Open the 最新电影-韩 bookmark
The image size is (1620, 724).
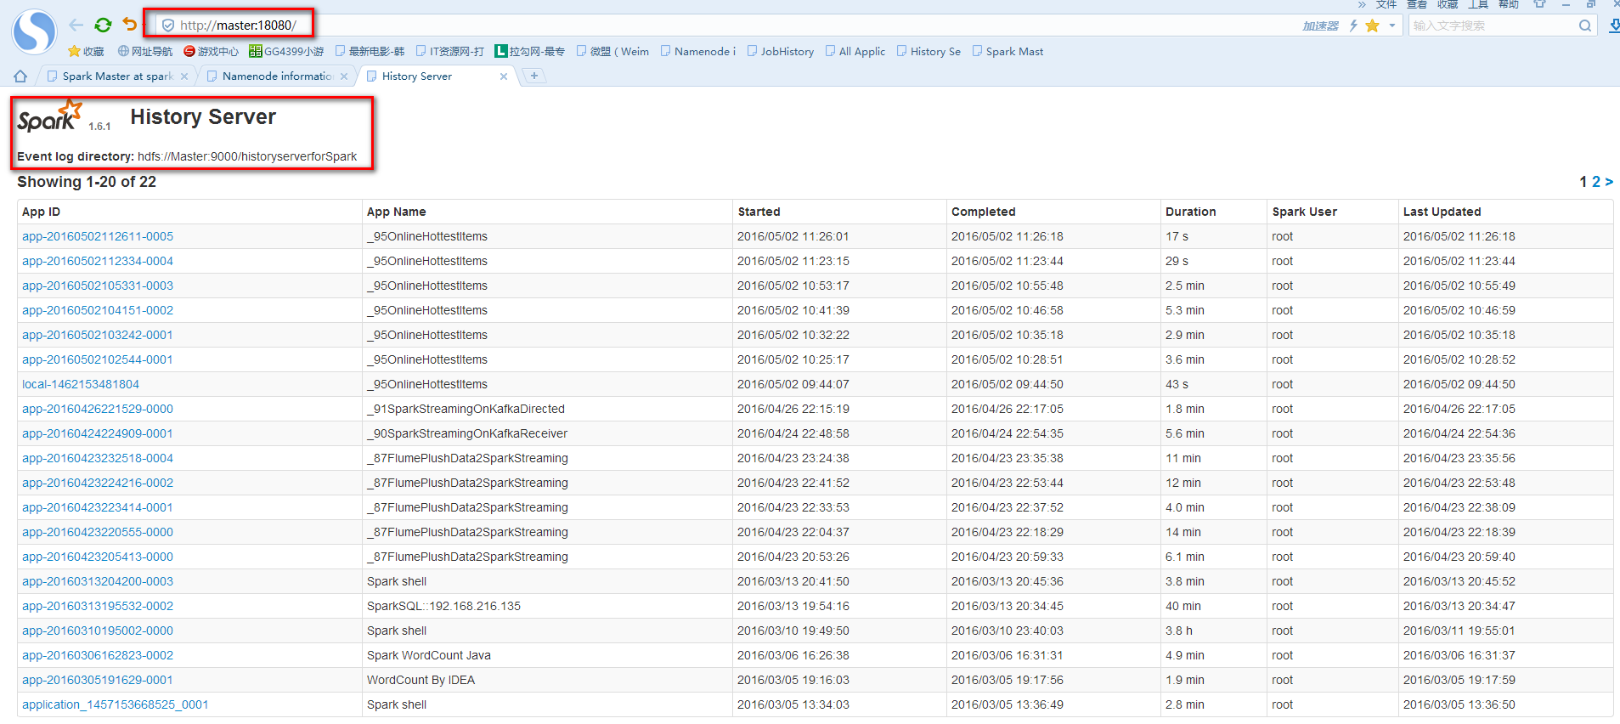[x=370, y=52]
